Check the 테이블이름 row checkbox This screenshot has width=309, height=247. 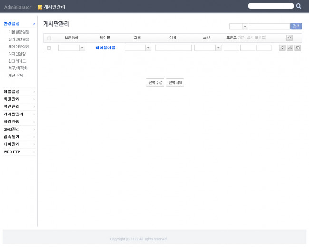49,48
